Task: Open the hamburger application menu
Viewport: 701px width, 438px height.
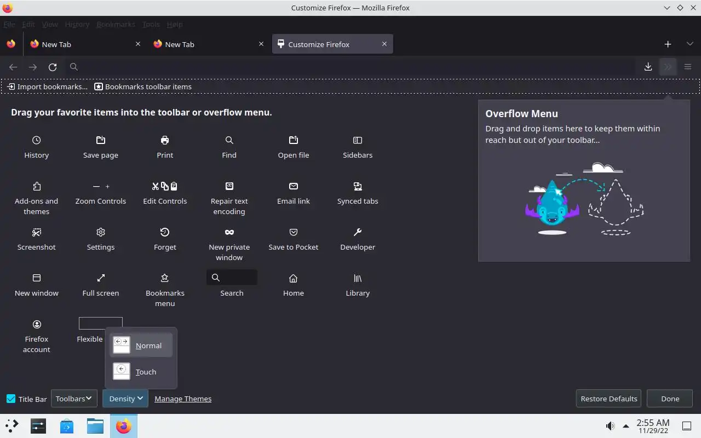Action: pos(688,67)
